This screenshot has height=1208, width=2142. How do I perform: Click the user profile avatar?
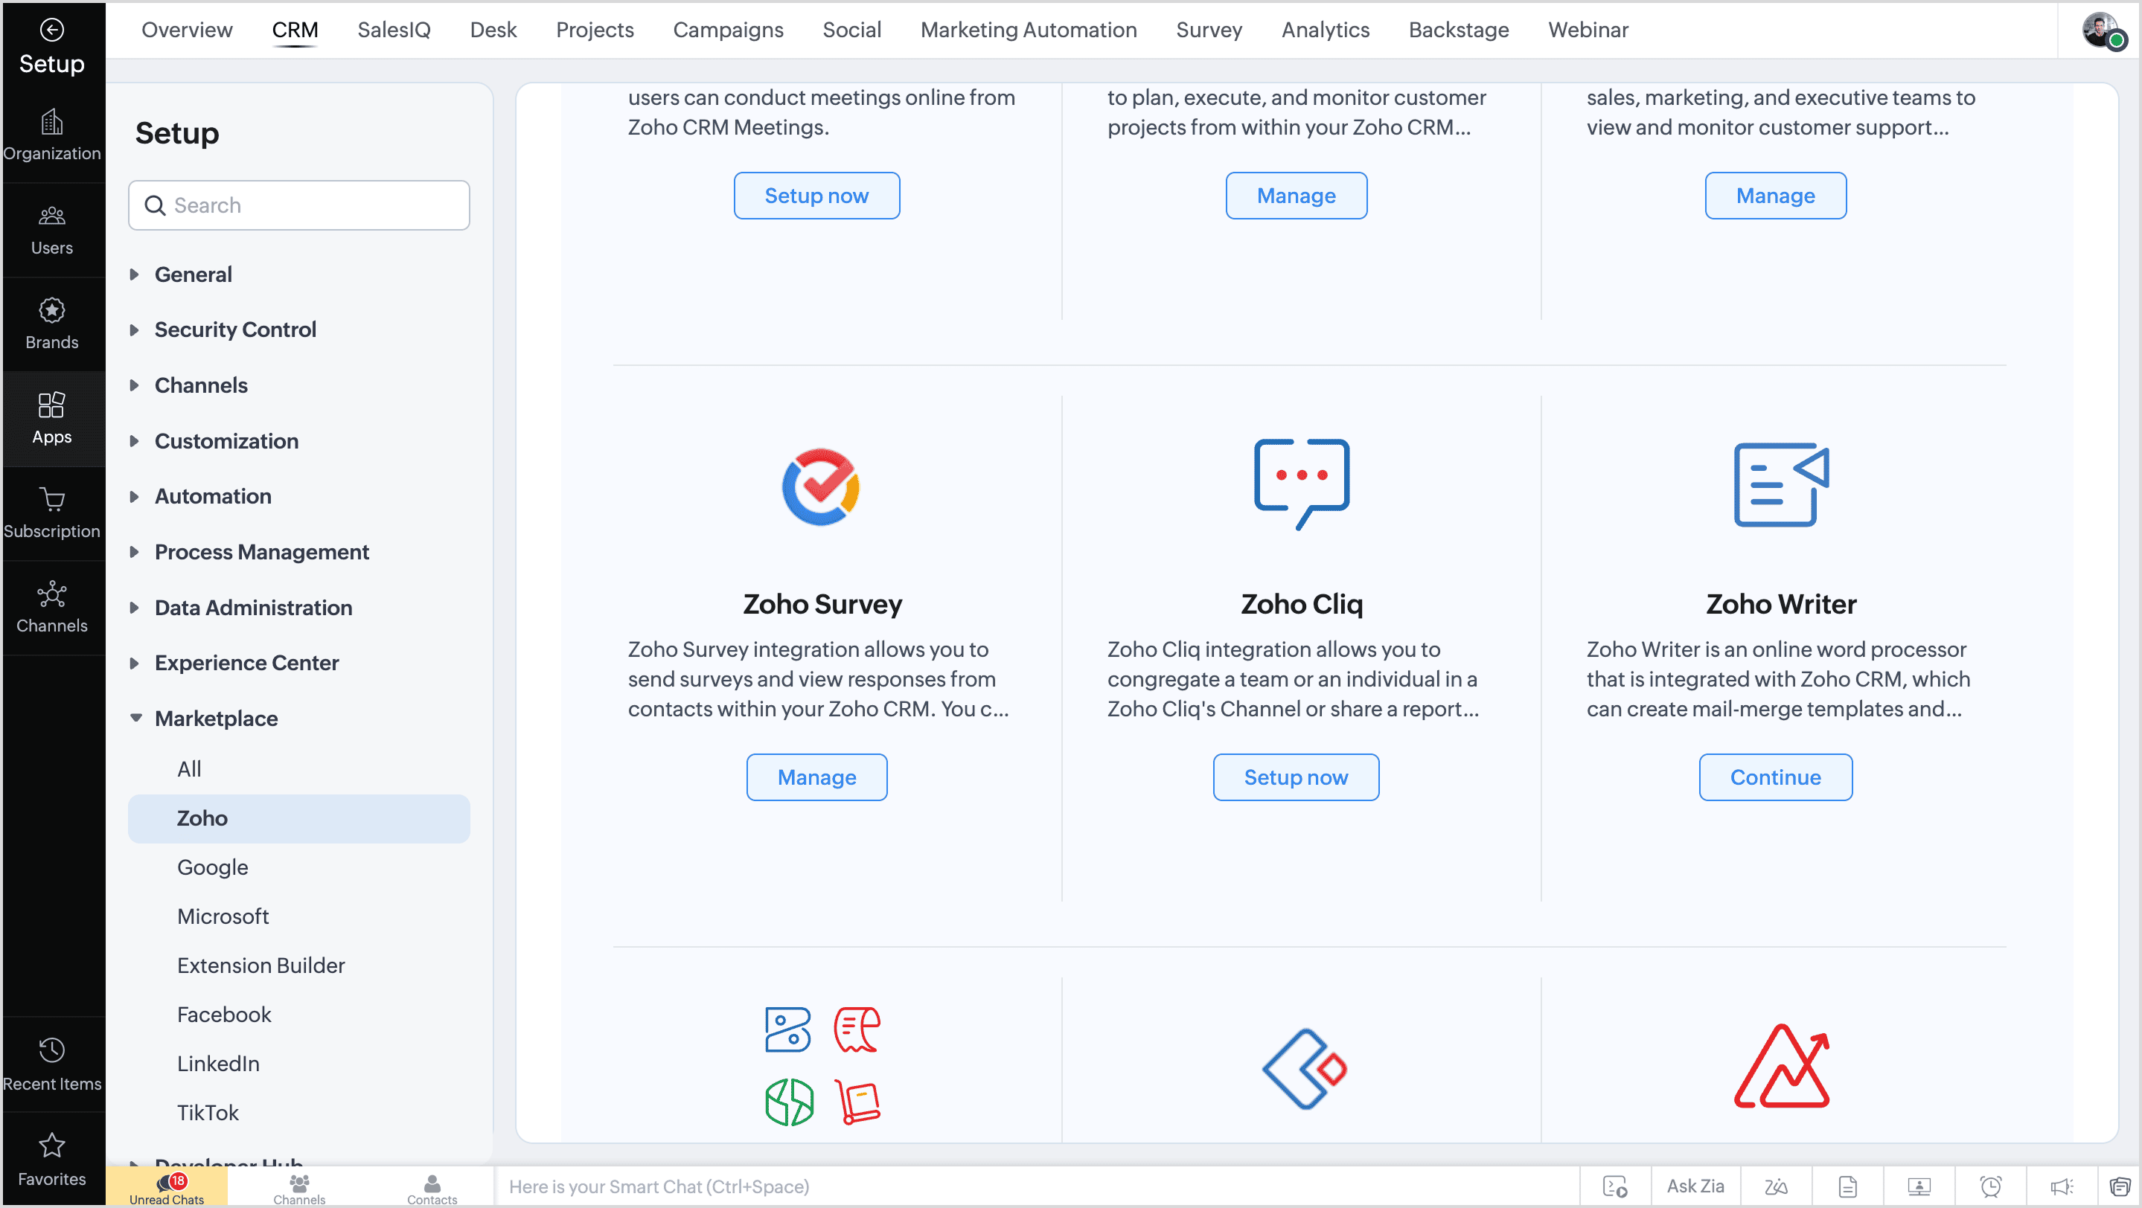[2100, 30]
